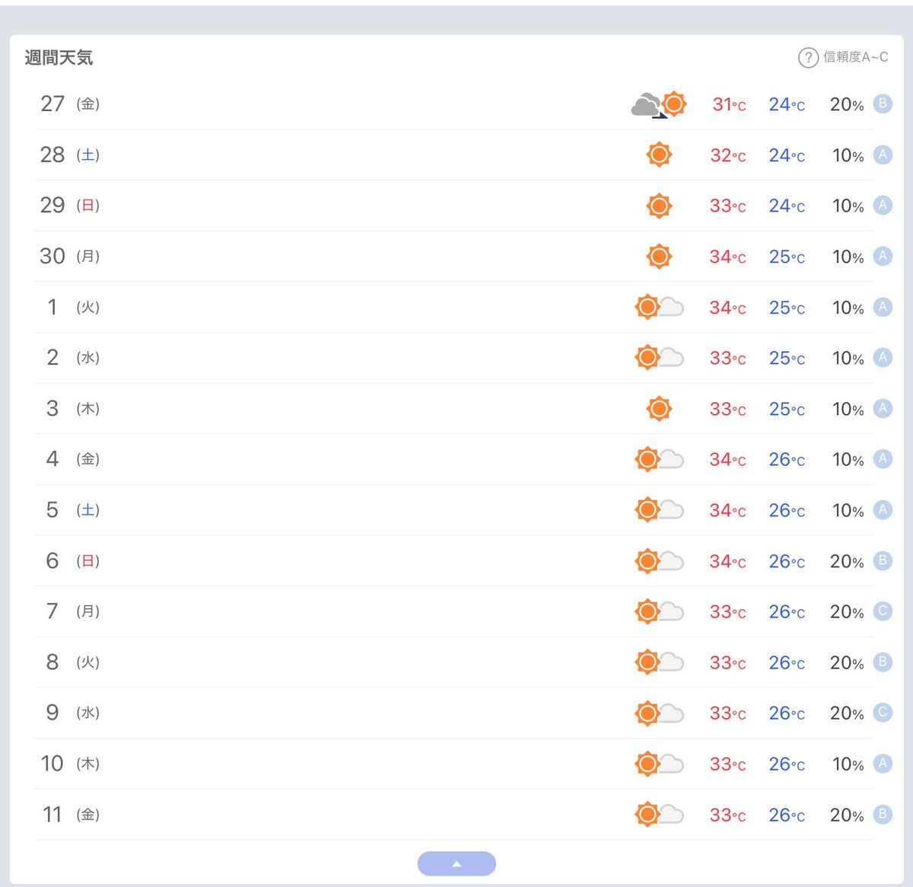Click the reliability C badge for the 9th
Screen dimensions: 913x887
point(883,713)
